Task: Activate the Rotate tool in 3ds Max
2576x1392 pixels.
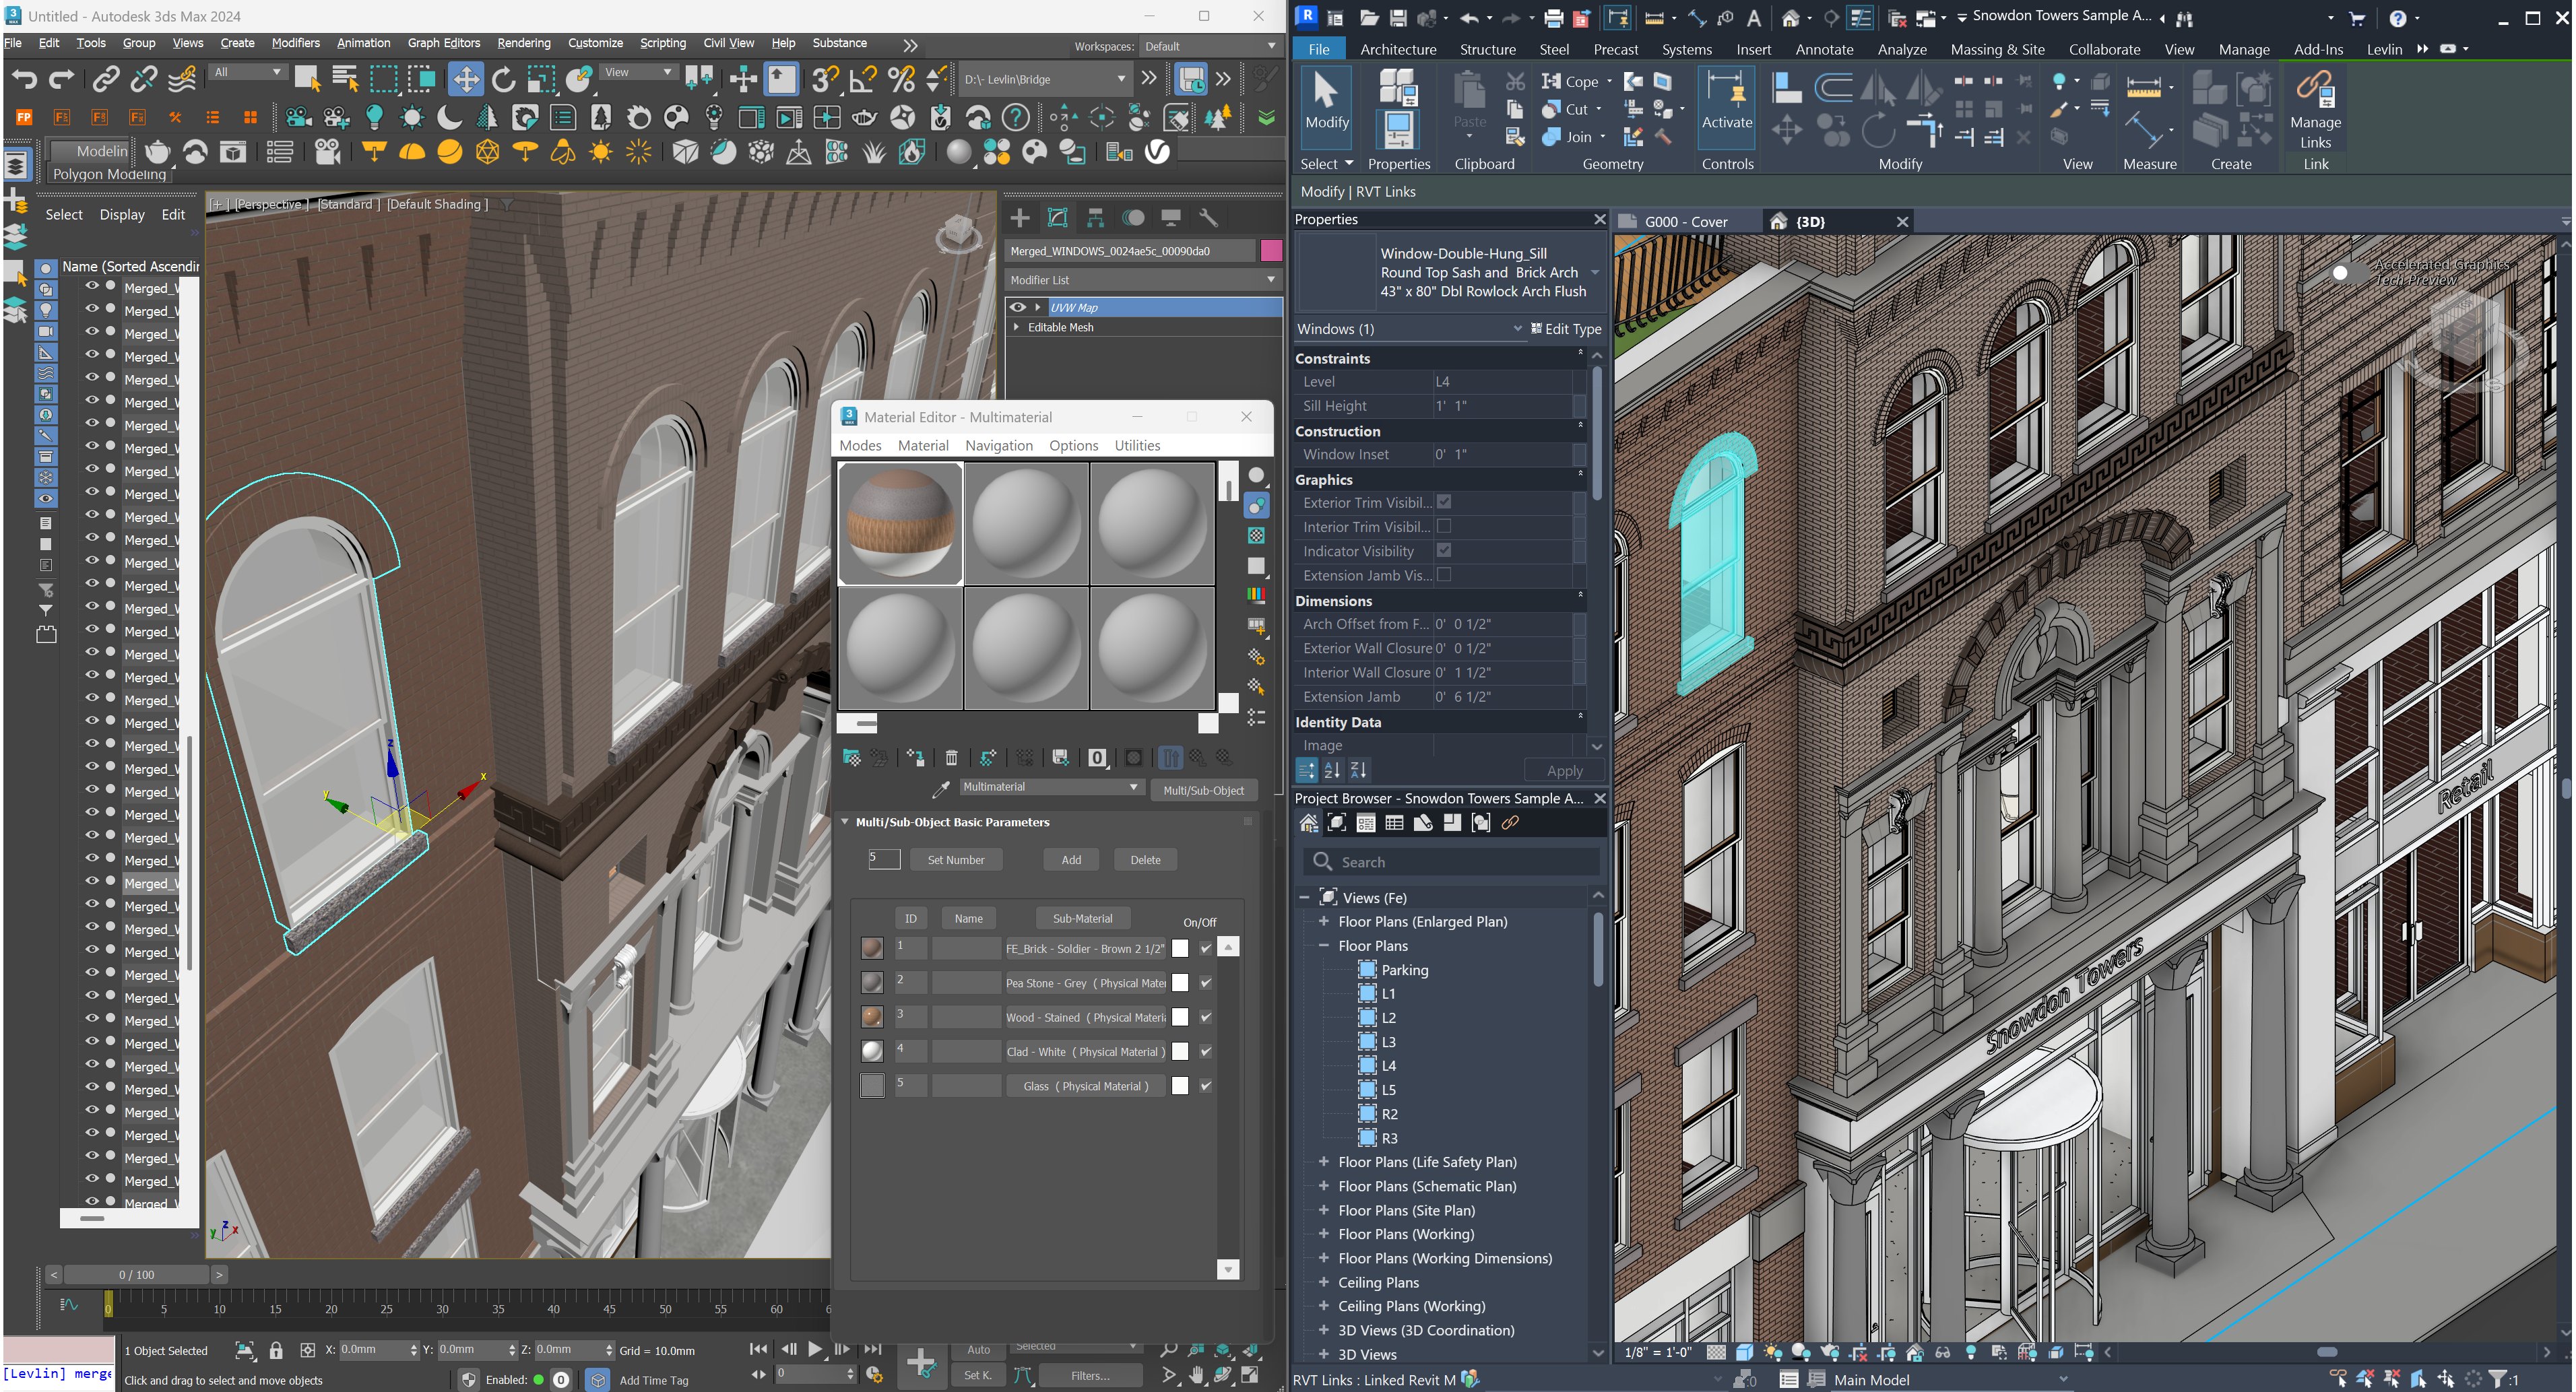Action: click(504, 80)
